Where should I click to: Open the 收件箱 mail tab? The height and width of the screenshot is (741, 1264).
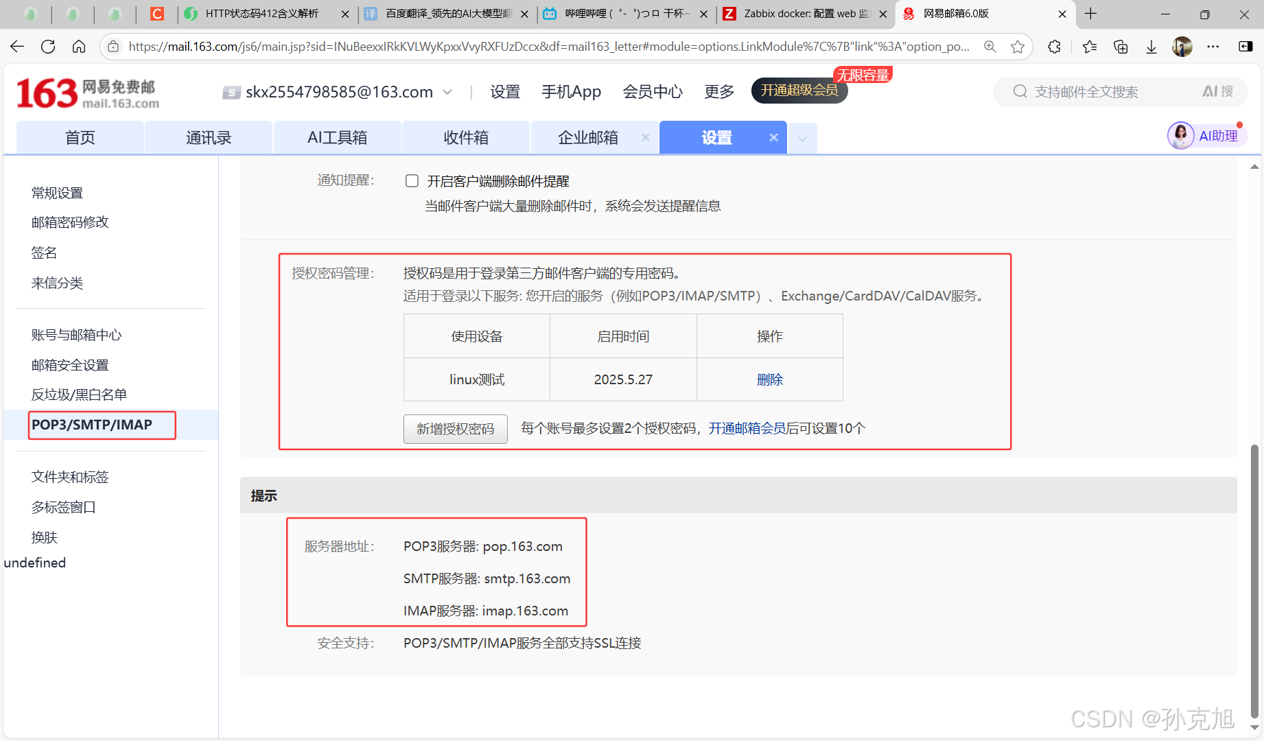pos(466,137)
